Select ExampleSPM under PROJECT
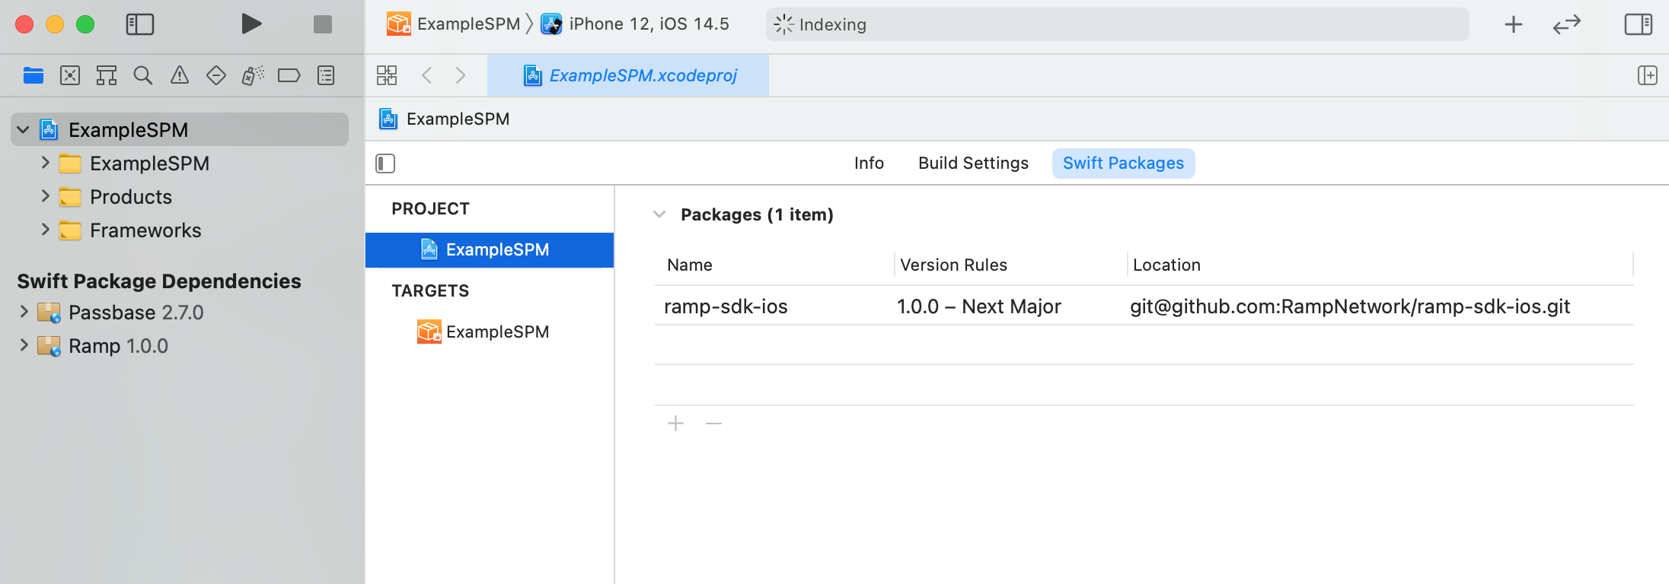Screen dimensions: 1669x584 (490, 250)
